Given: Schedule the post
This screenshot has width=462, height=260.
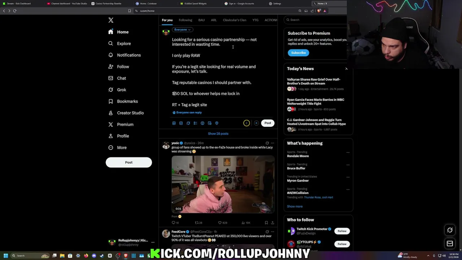Looking at the screenshot, I should tap(209, 123).
